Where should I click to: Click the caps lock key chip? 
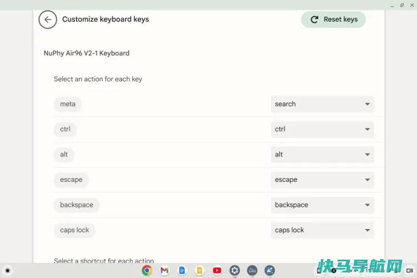click(x=74, y=230)
